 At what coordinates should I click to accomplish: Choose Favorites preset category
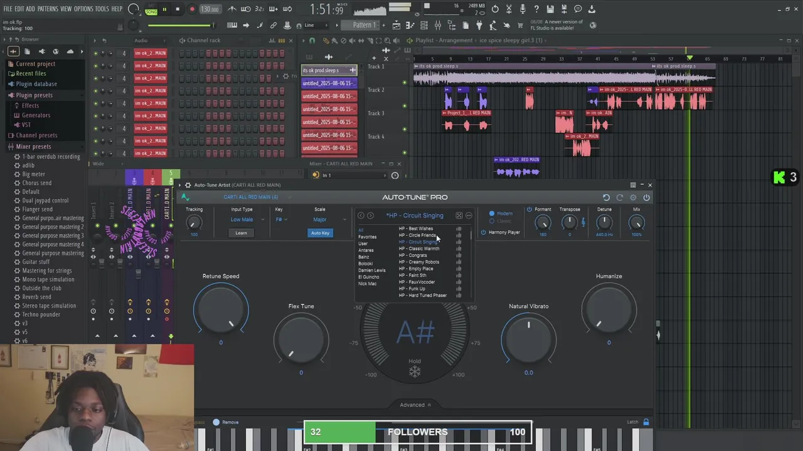(x=368, y=237)
